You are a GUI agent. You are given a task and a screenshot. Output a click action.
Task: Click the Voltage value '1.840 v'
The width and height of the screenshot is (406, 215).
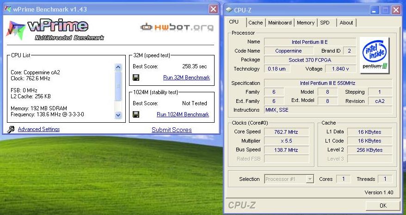pyautogui.click(x=340, y=69)
